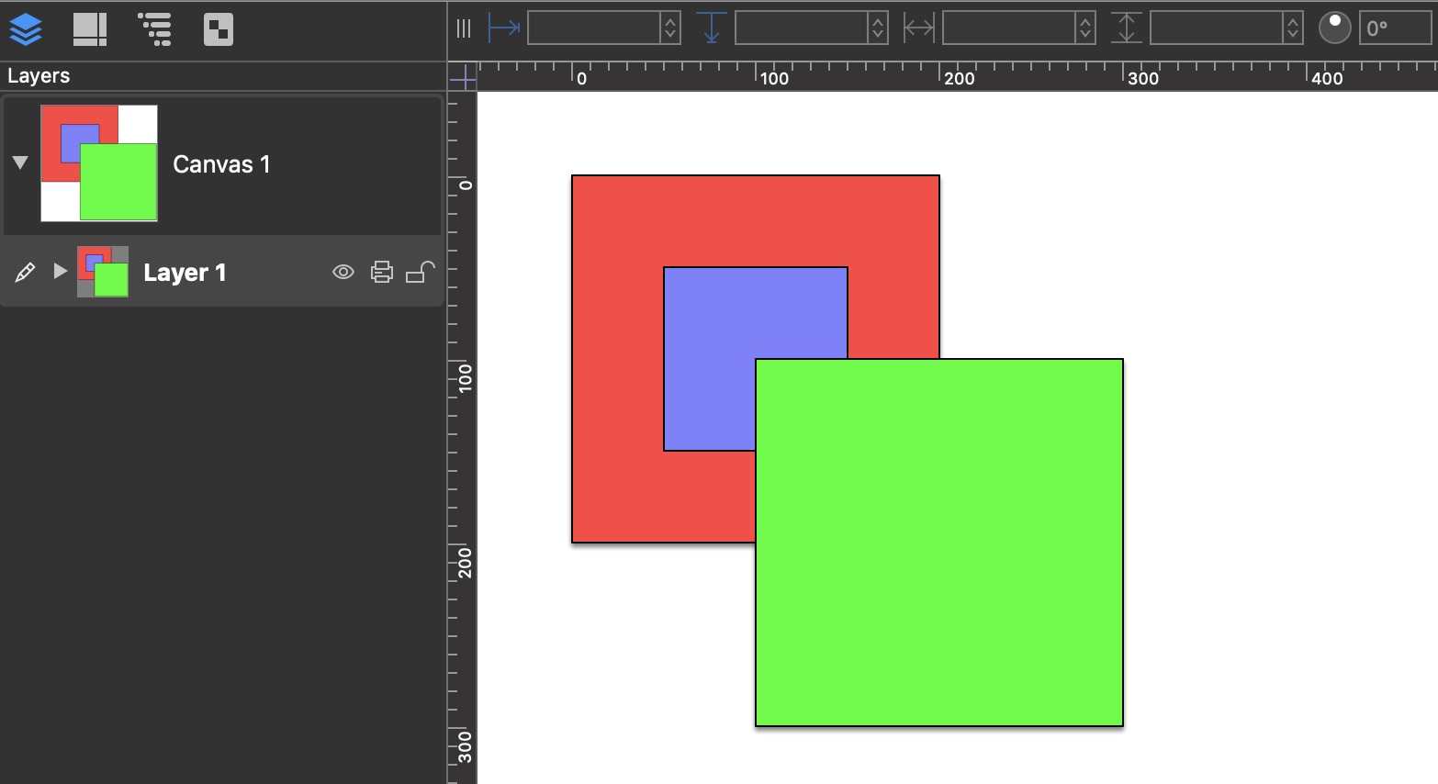Click the height input field

tap(1217, 28)
